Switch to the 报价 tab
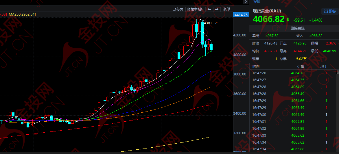The height and width of the screenshot is (154, 339). point(257,2)
